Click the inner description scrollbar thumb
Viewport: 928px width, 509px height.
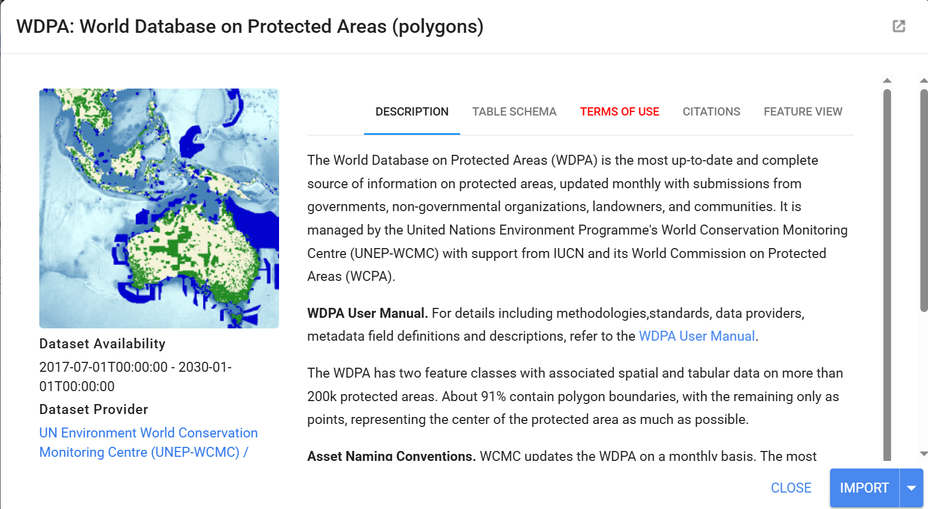[887, 276]
